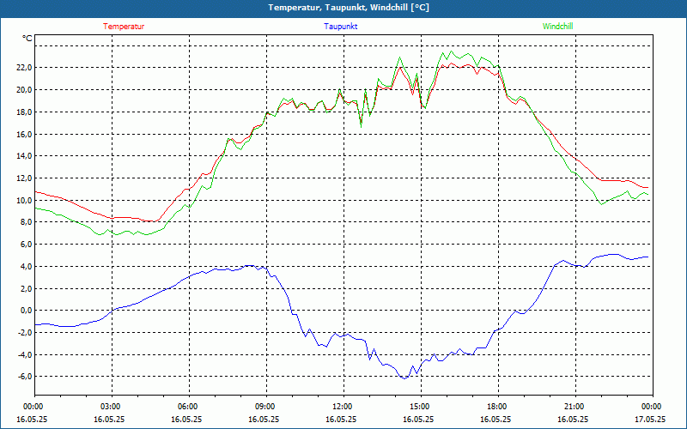Click the 6,0 y-axis value
Viewport: 687px width, 429px height.
click(26, 245)
